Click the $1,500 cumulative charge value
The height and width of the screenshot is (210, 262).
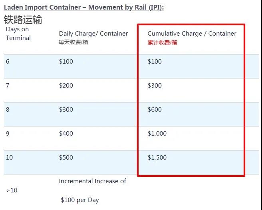click(x=157, y=158)
